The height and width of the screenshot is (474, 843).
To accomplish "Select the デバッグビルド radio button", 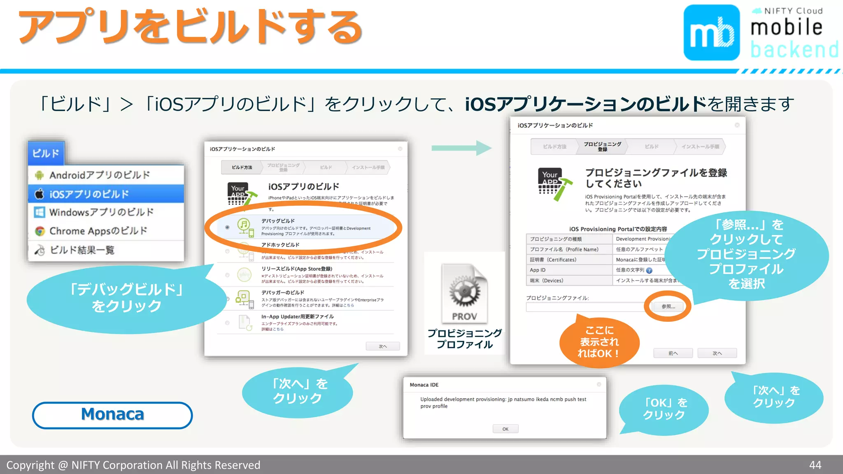I will point(227,228).
